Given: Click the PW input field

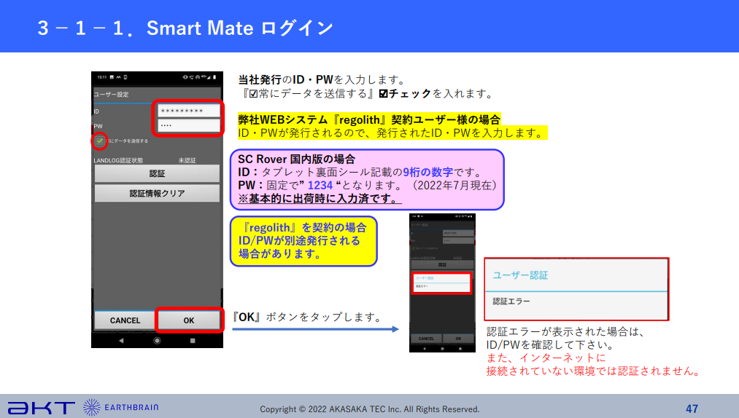Looking at the screenshot, I should coord(188,125).
